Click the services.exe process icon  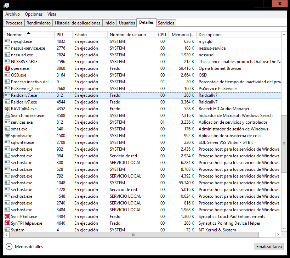pyautogui.click(x=7, y=122)
